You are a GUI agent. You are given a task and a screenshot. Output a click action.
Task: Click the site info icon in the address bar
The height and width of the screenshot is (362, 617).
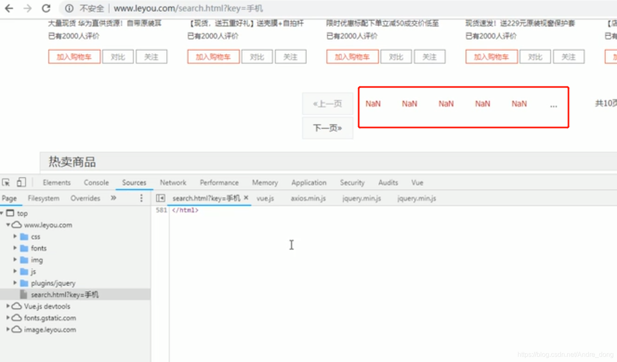tap(69, 8)
